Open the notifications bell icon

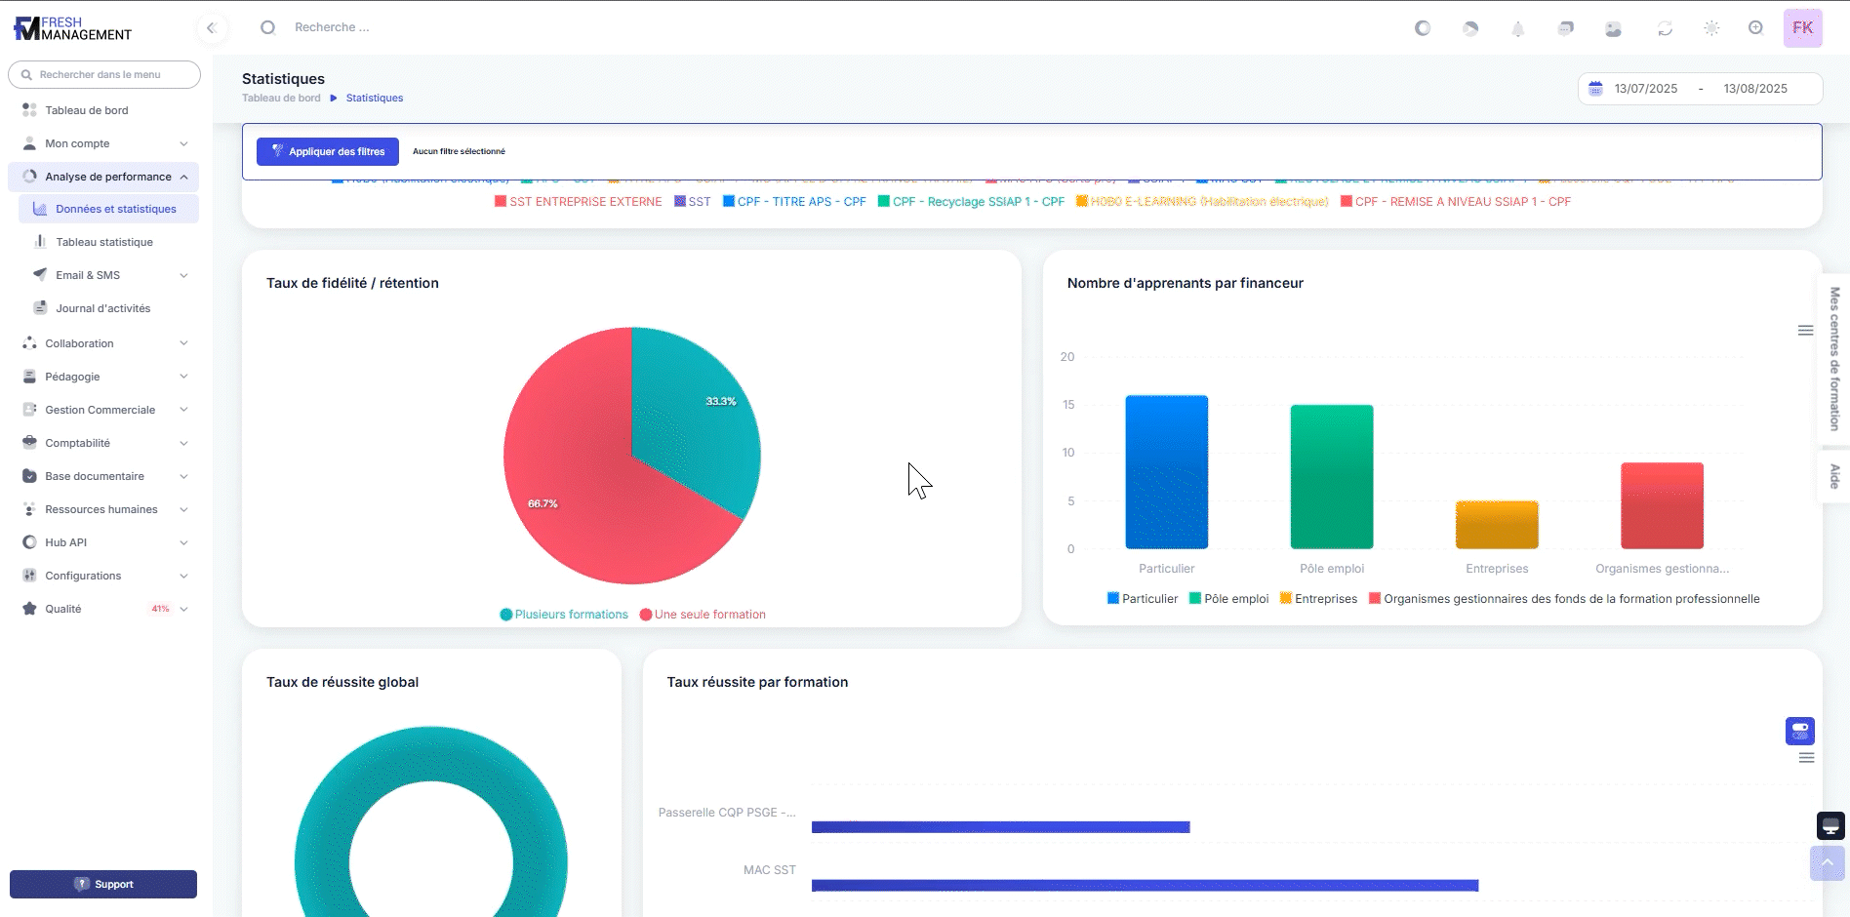tap(1517, 28)
